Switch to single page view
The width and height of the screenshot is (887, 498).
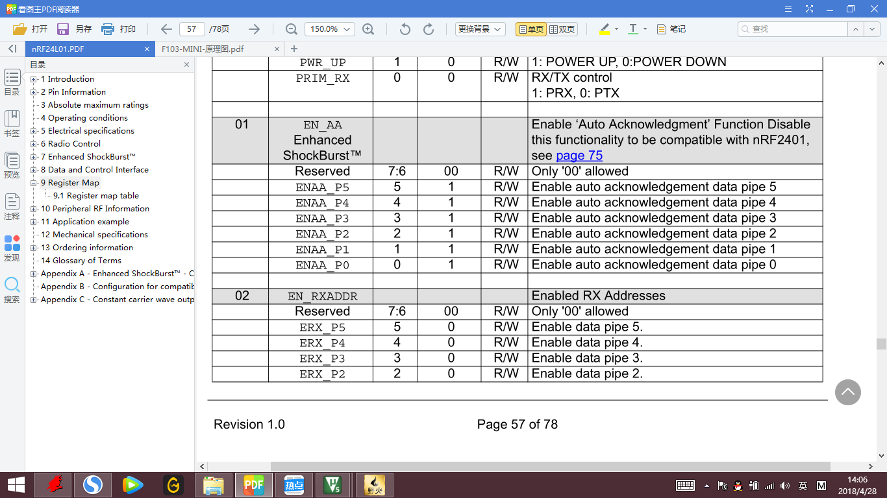pos(531,29)
